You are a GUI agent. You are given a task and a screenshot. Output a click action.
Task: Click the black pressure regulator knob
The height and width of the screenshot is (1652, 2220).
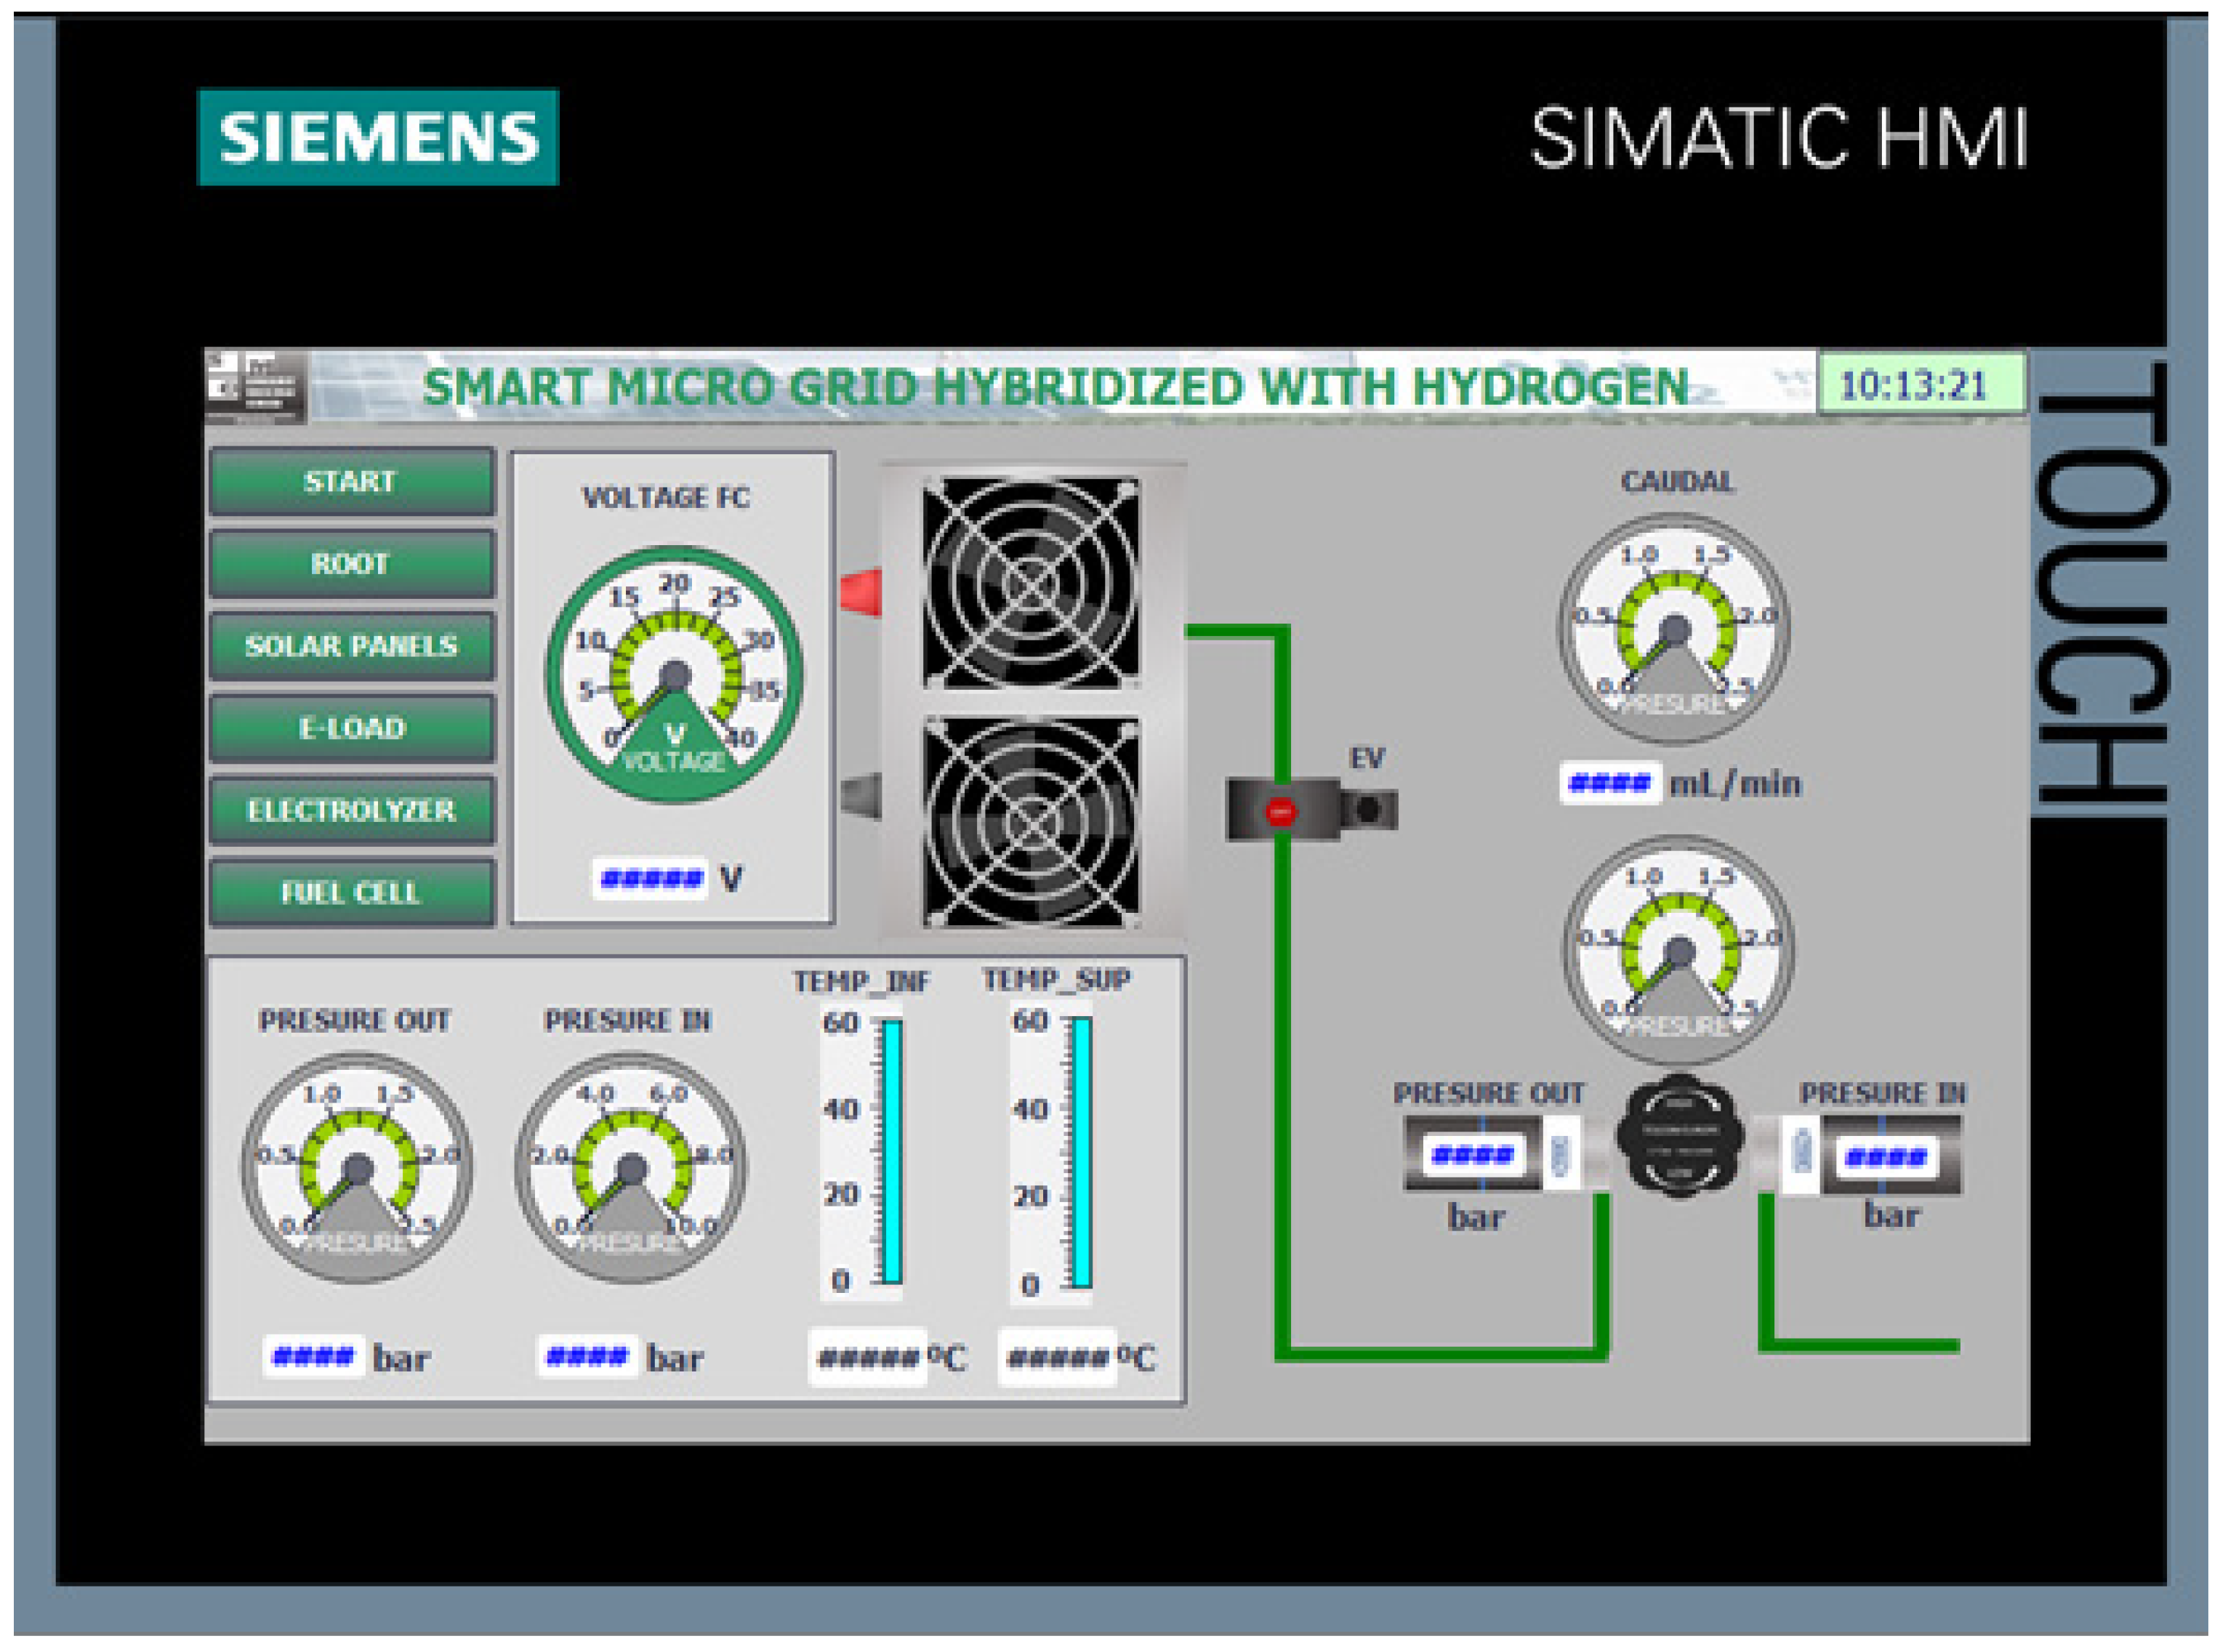(1679, 1136)
